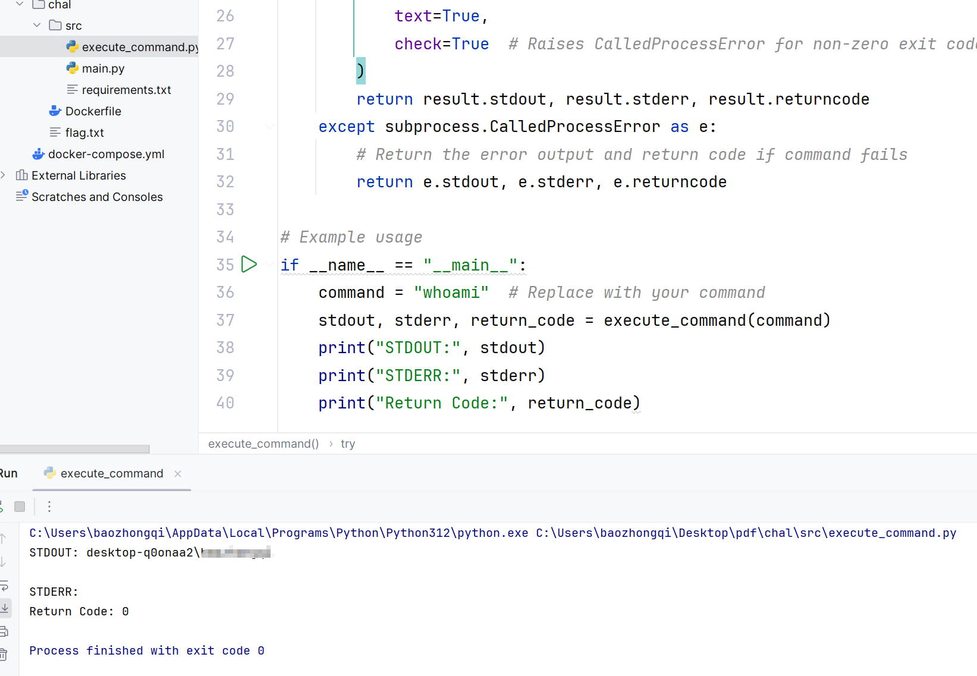Image resolution: width=977 pixels, height=676 pixels.
Task: Collapse the src folder
Action: (37, 26)
